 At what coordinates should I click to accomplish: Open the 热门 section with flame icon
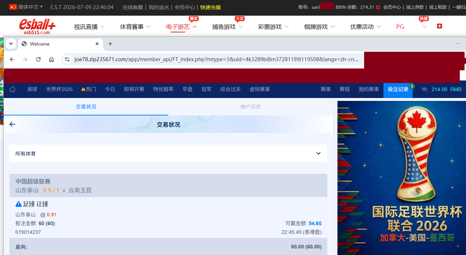point(89,89)
